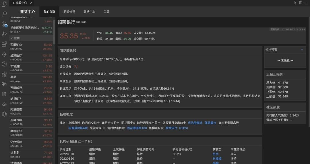
Task: Click the 同花顺人气热度：3.34万 entry
Action: coord(282,115)
